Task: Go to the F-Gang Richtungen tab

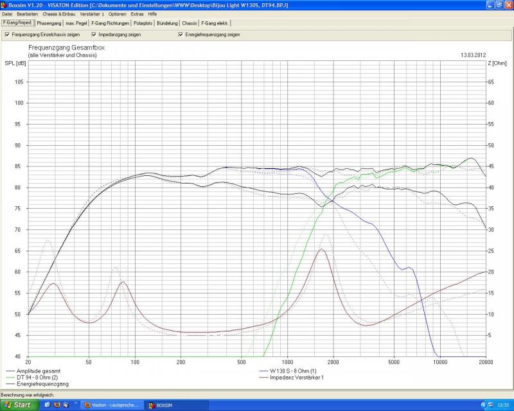Action: (110, 23)
